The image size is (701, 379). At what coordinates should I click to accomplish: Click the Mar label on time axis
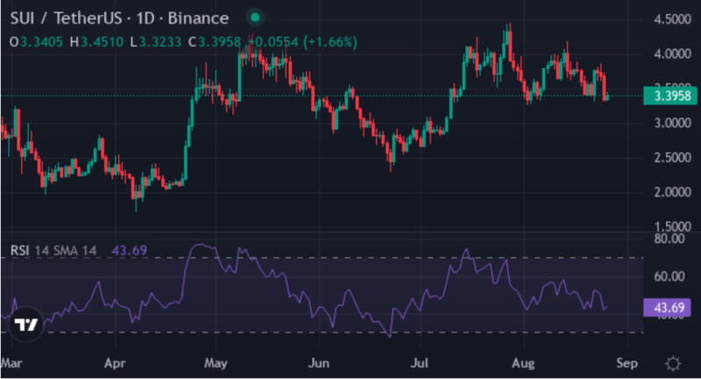(11, 363)
